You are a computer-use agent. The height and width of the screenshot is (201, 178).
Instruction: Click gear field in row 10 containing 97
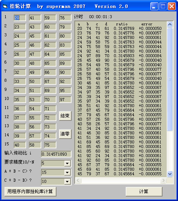(x=65, y=100)
